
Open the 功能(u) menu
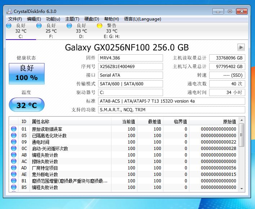53,19
